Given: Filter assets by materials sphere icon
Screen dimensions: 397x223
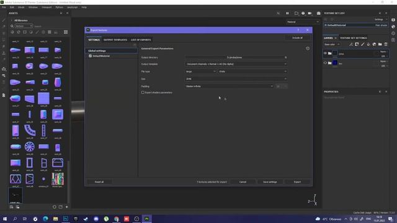Looking at the screenshot, I should [x=12, y=32].
